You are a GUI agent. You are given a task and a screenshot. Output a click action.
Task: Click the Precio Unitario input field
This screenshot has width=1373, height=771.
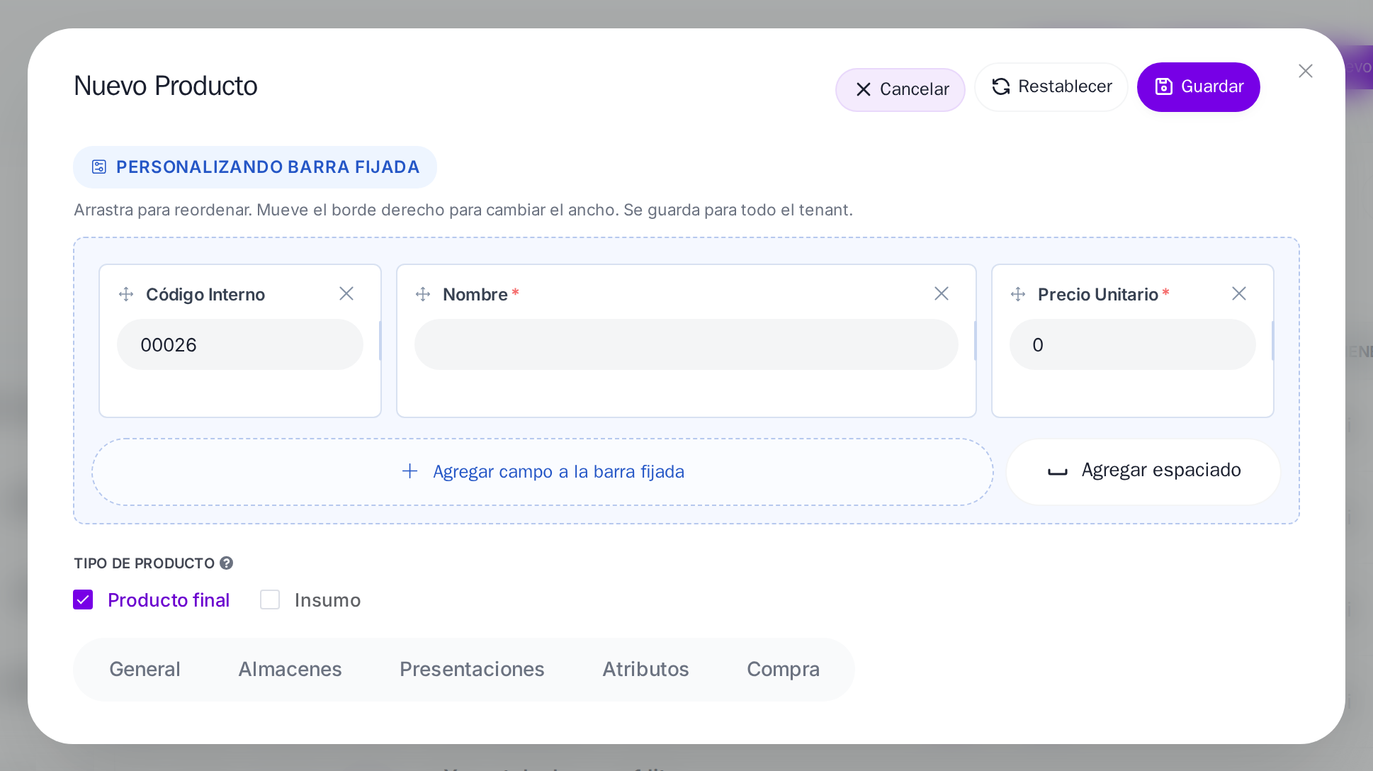pyautogui.click(x=1133, y=344)
